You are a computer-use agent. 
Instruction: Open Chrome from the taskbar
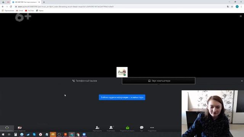[78, 134]
